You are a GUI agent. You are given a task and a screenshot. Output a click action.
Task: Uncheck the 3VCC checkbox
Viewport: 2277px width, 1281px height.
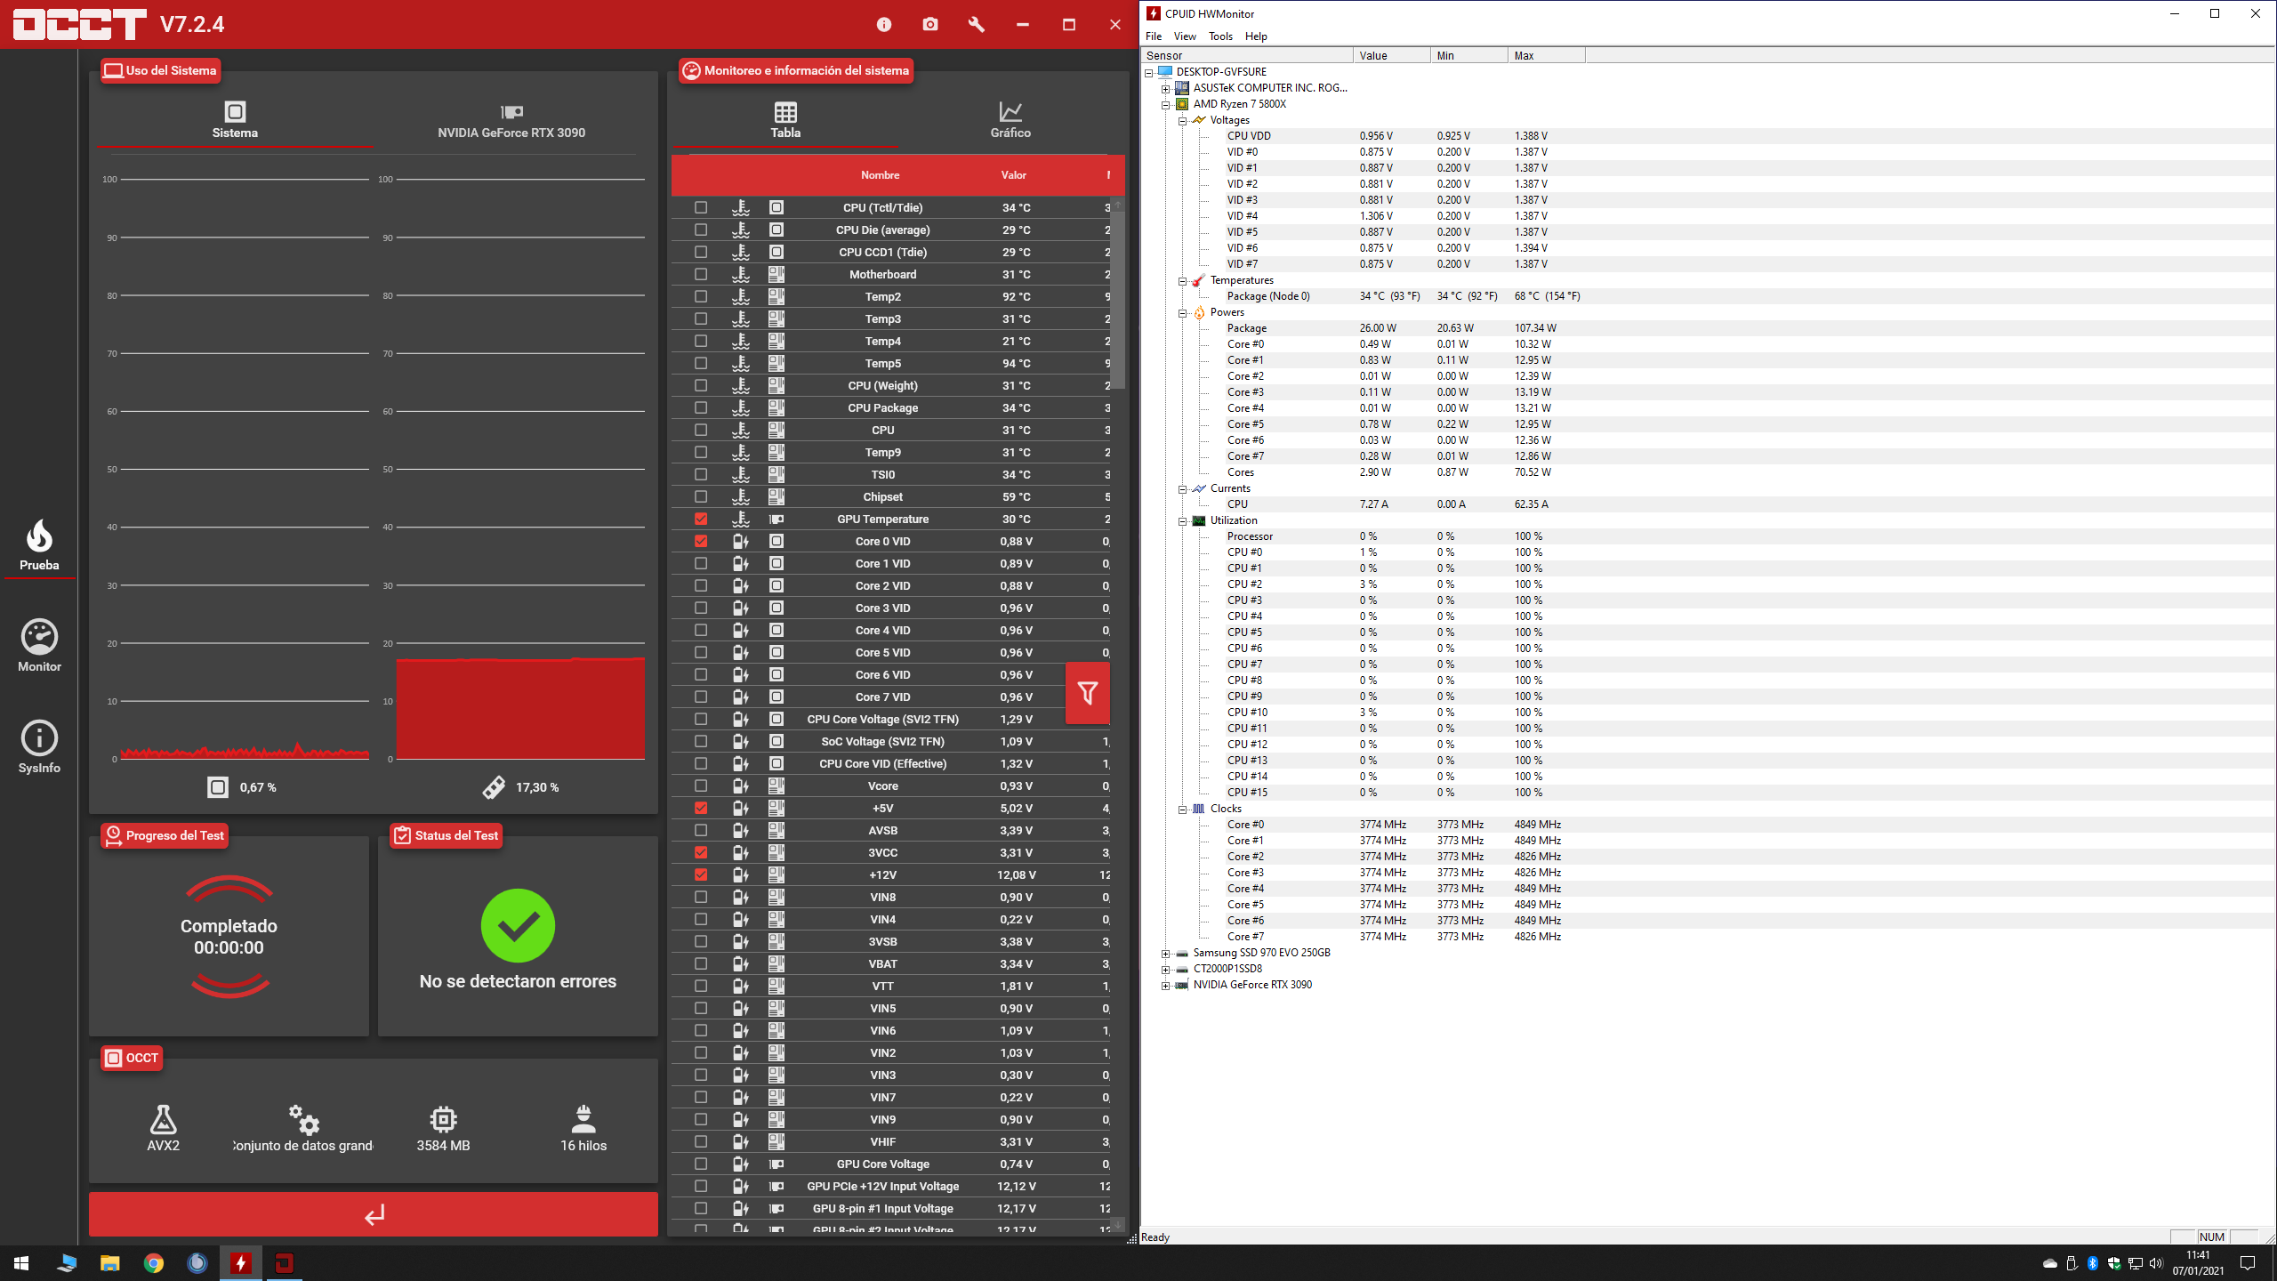click(701, 853)
